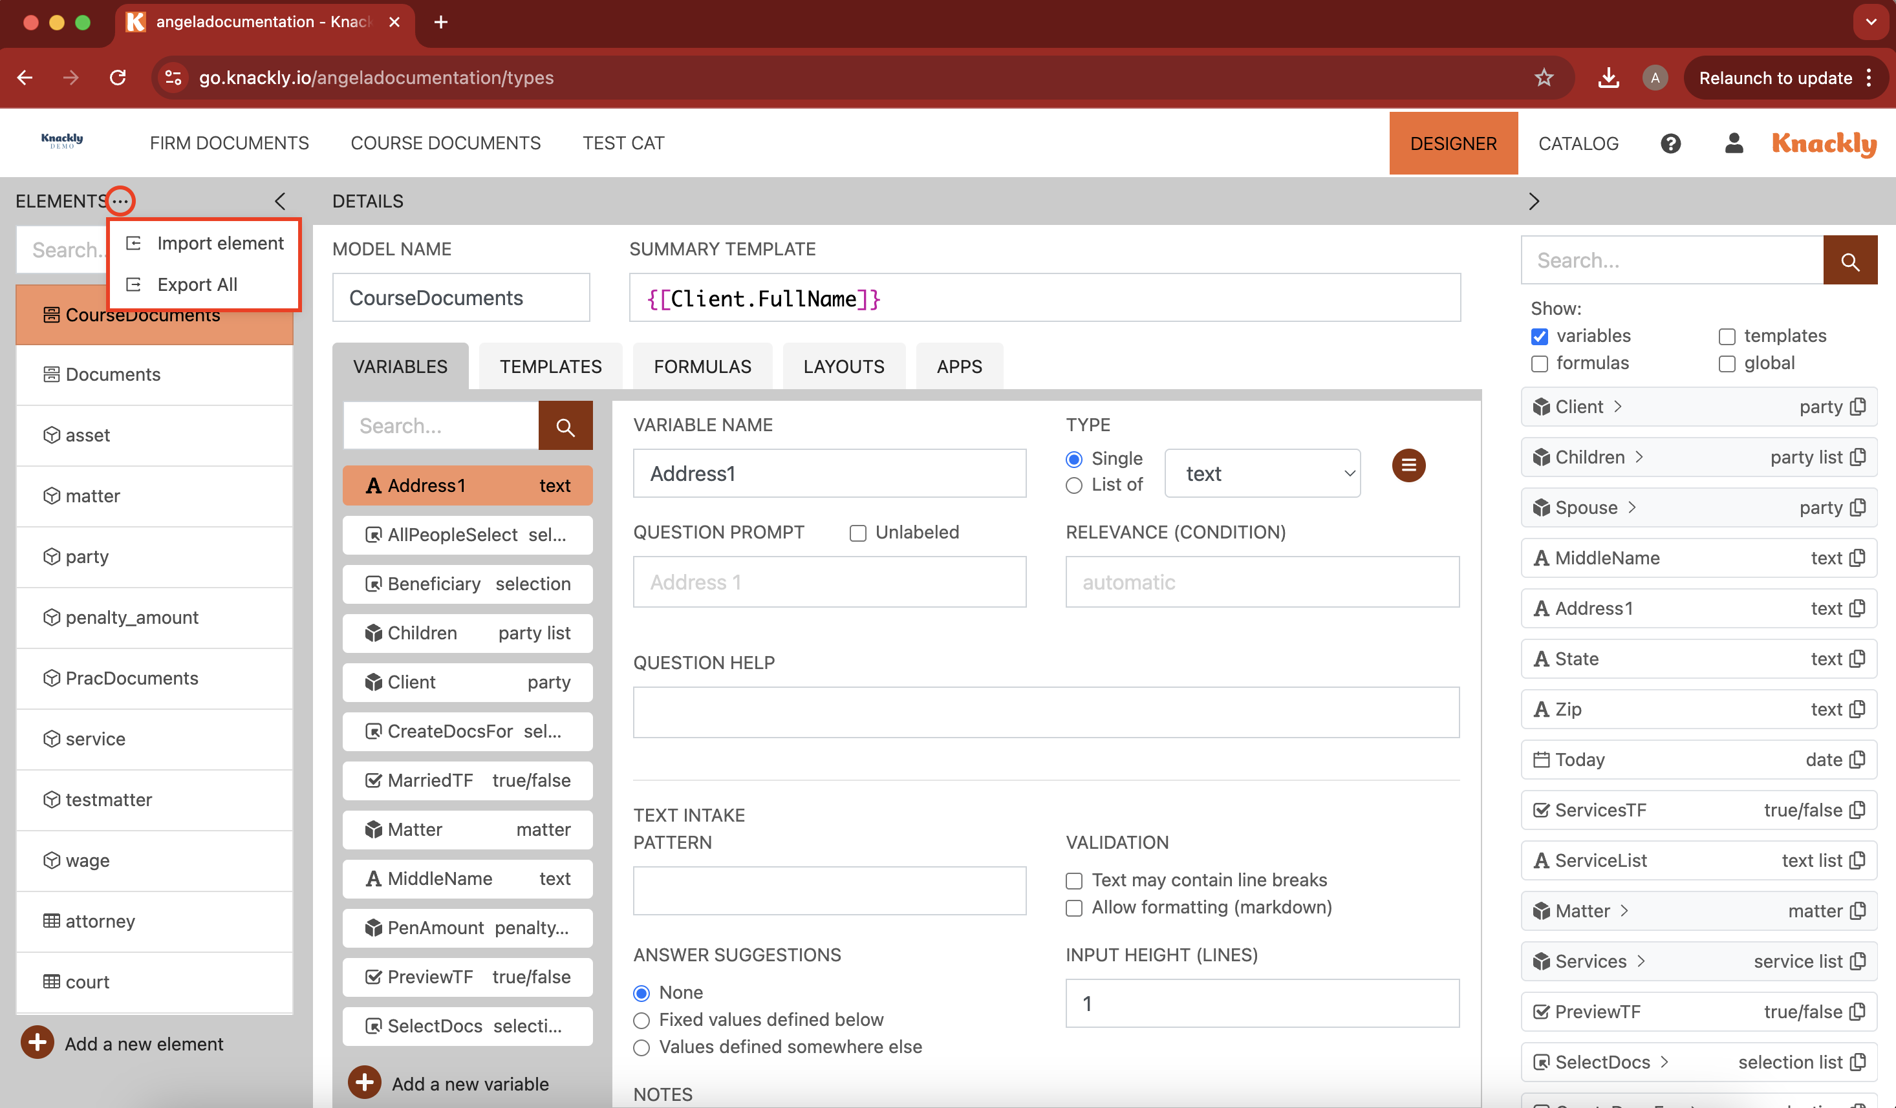Switch to the FORMULAS tab
The width and height of the screenshot is (1896, 1108).
click(x=701, y=367)
